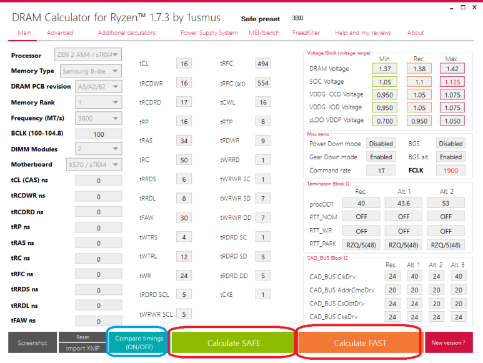Click the tRFC (alt) value 554
The height and width of the screenshot is (363, 483).
[263, 83]
